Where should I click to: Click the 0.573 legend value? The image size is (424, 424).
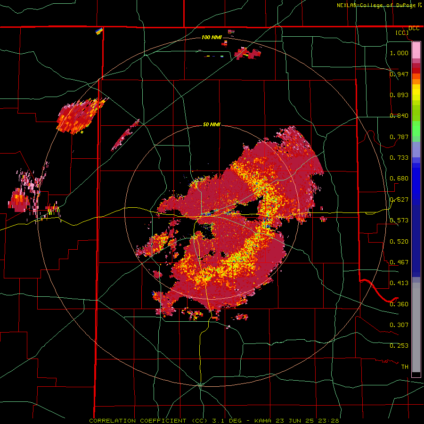[399, 220]
